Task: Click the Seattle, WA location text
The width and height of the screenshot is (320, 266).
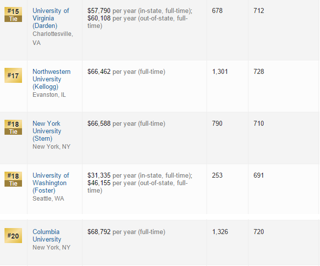Action: pyautogui.click(x=48, y=199)
